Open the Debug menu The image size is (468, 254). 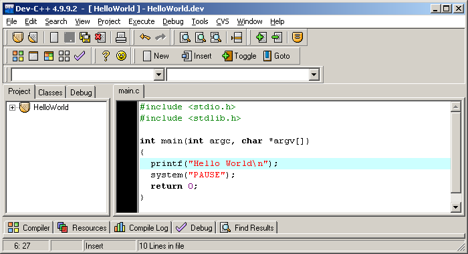coord(173,21)
